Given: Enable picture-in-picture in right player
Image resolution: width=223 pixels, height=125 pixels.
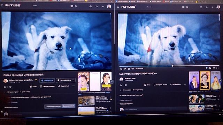Looking at the screenshot, I should coord(210,68).
